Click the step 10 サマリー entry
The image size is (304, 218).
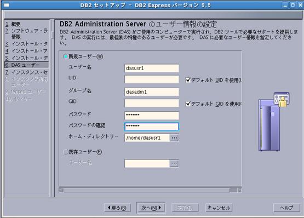click(x=19, y=99)
